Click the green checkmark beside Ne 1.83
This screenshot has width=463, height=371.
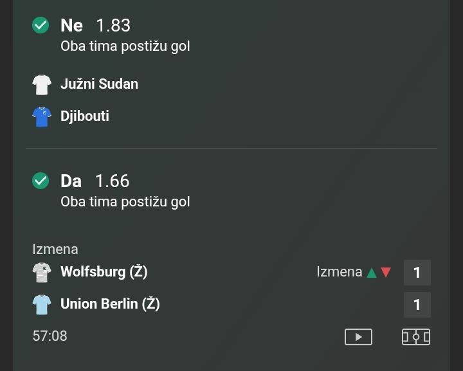pyautogui.click(x=41, y=25)
